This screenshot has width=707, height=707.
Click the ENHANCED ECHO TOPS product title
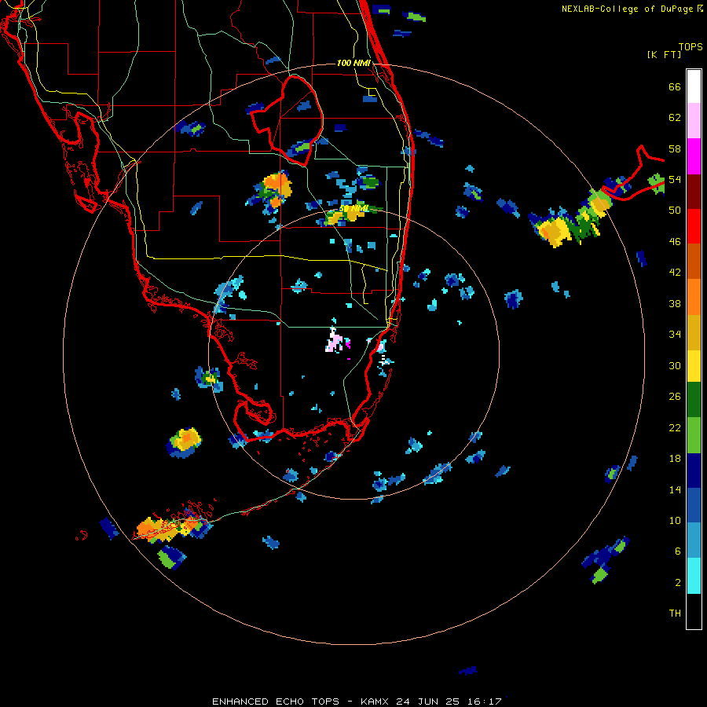276,702
